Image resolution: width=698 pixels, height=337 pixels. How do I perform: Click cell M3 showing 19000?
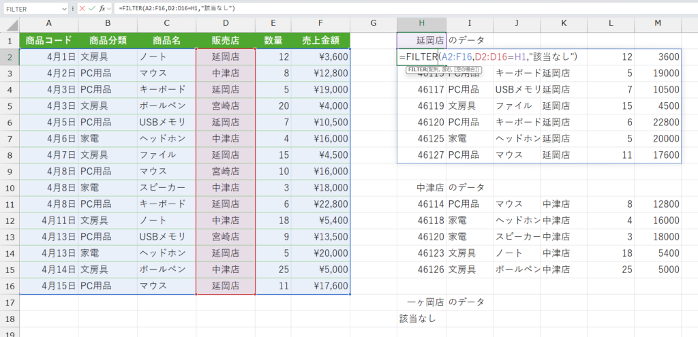point(658,74)
